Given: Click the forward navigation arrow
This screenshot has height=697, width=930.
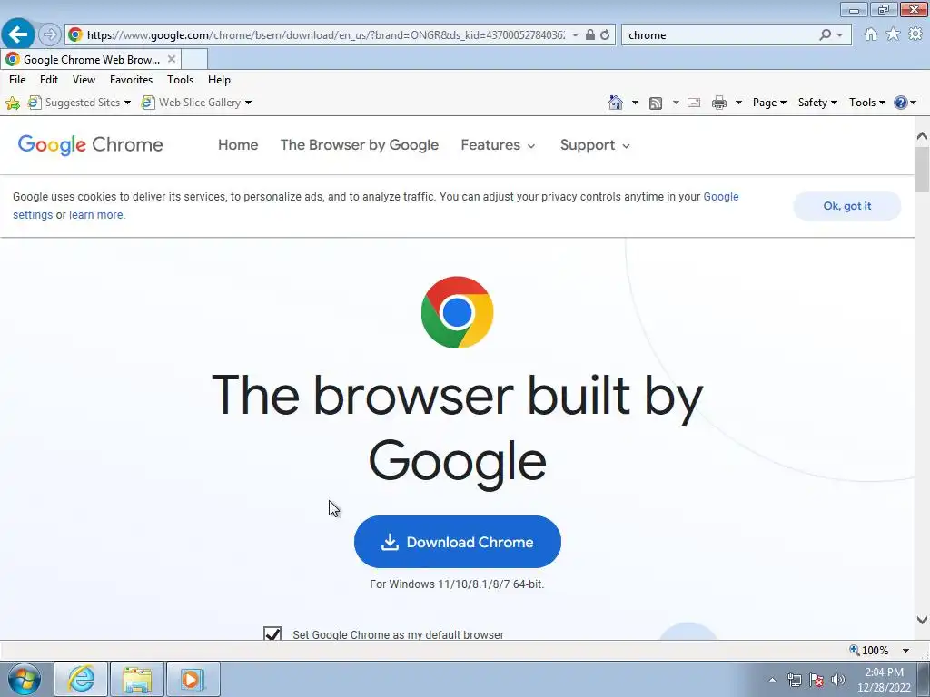Looking at the screenshot, I should tap(50, 35).
